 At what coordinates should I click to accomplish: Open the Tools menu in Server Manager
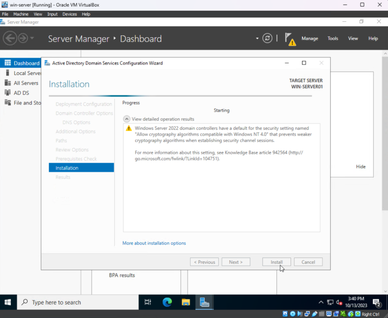(333, 38)
